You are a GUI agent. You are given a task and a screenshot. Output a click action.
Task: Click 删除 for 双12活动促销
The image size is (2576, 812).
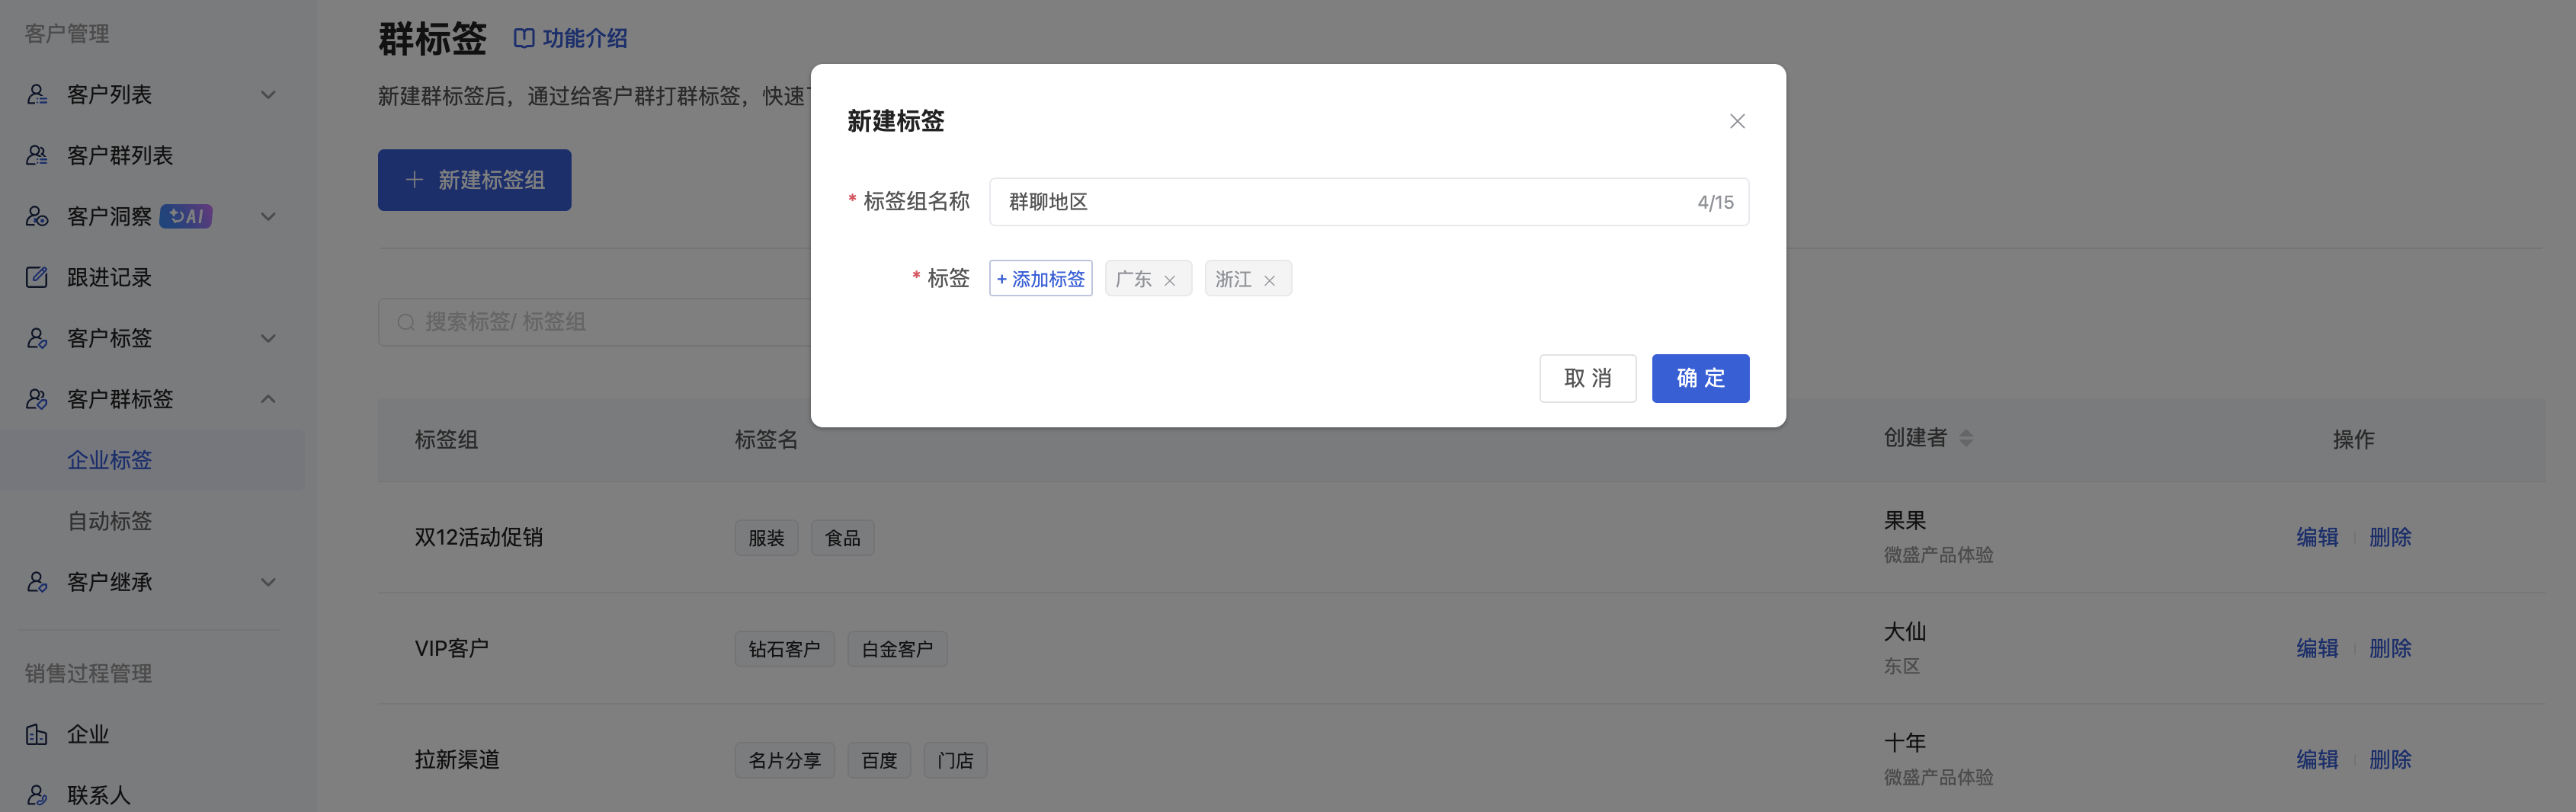pyautogui.click(x=2390, y=537)
